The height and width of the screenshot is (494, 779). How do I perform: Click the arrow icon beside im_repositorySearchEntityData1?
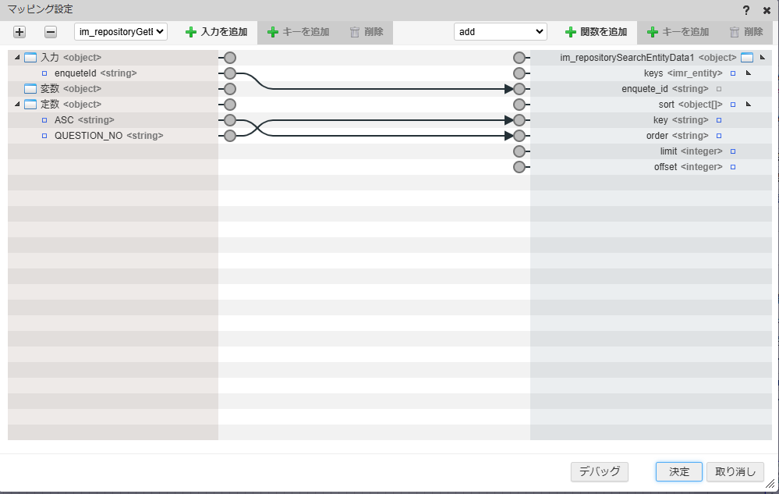(x=763, y=57)
